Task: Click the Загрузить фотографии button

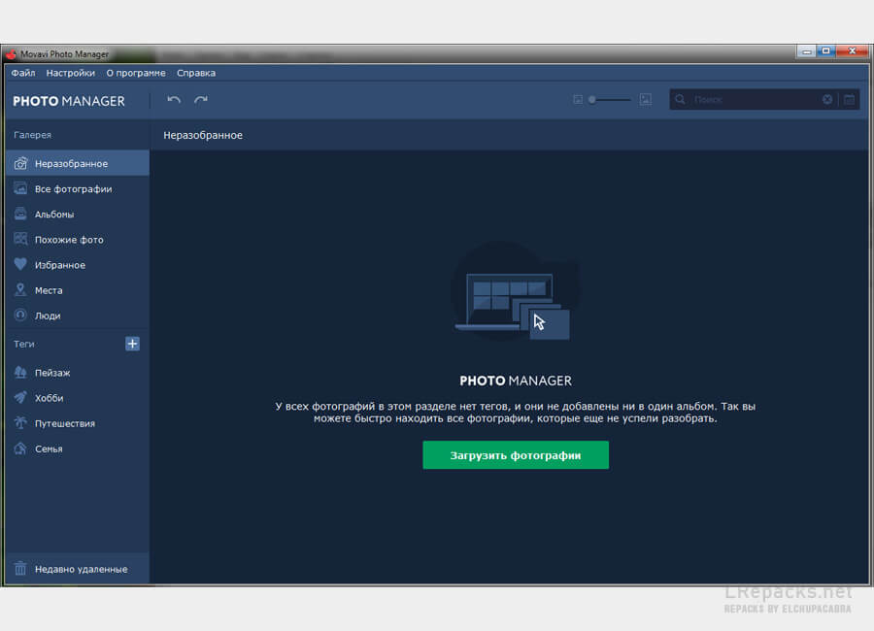Action: pos(516,455)
